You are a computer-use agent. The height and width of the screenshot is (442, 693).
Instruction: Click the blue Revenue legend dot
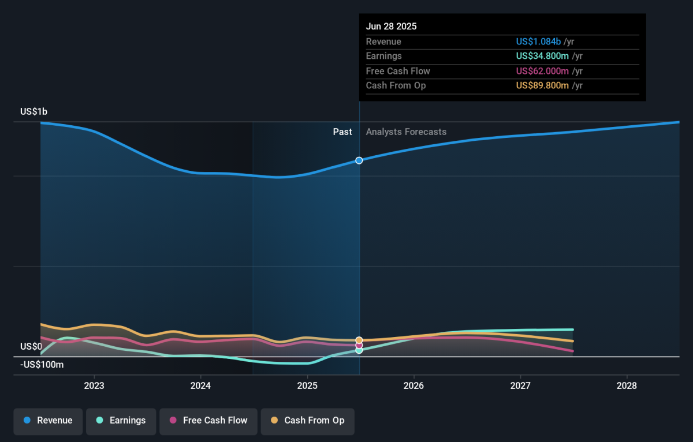click(x=27, y=421)
